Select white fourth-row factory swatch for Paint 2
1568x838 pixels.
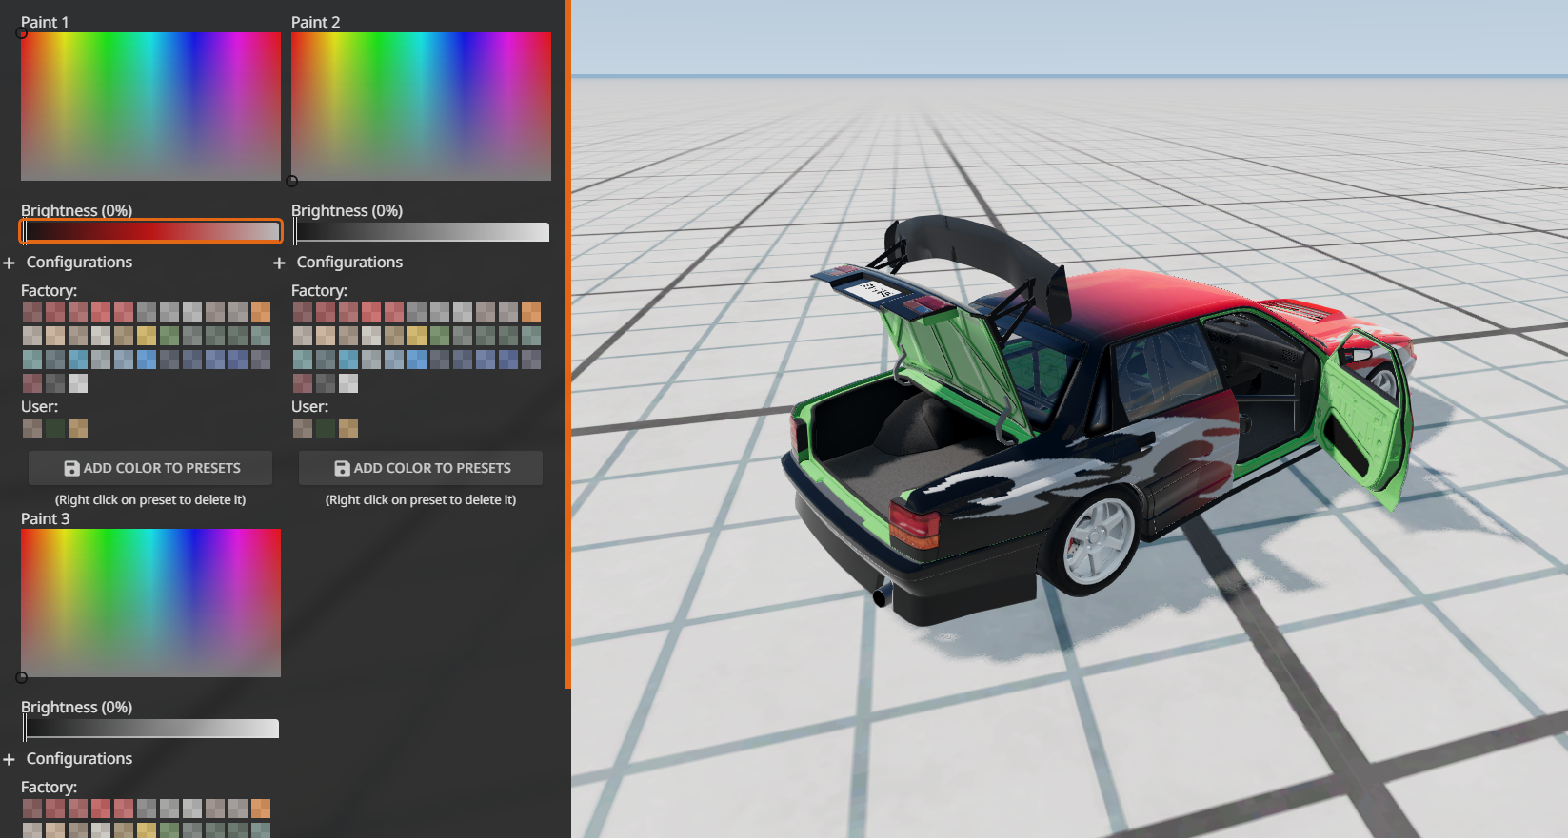point(348,383)
